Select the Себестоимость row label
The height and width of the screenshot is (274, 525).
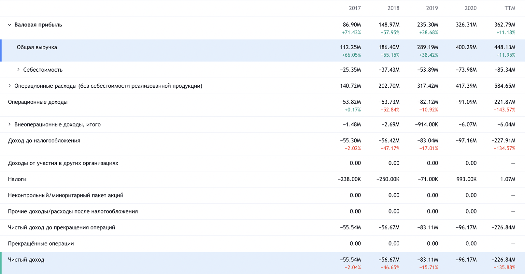(x=43, y=70)
